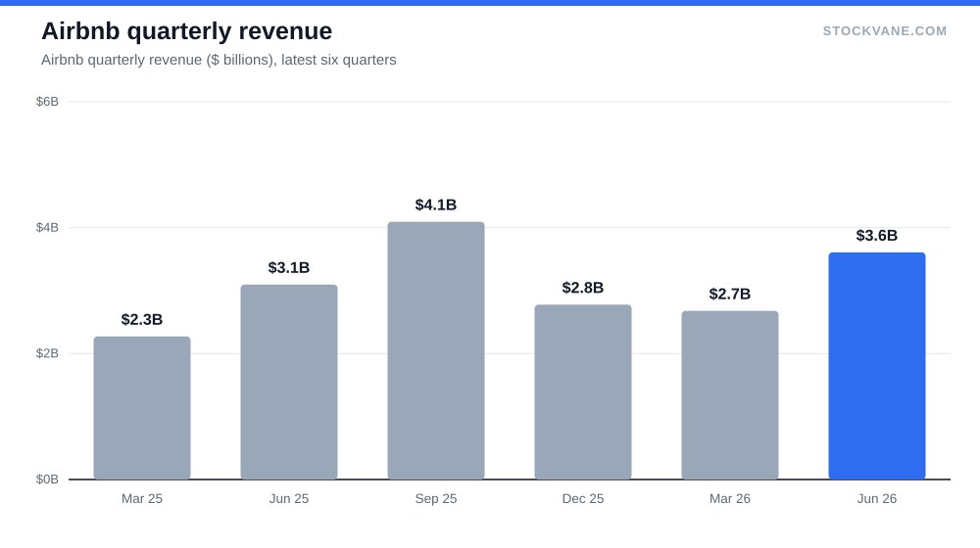
Task: Select the Mar 26 revenue bar
Action: [729, 395]
